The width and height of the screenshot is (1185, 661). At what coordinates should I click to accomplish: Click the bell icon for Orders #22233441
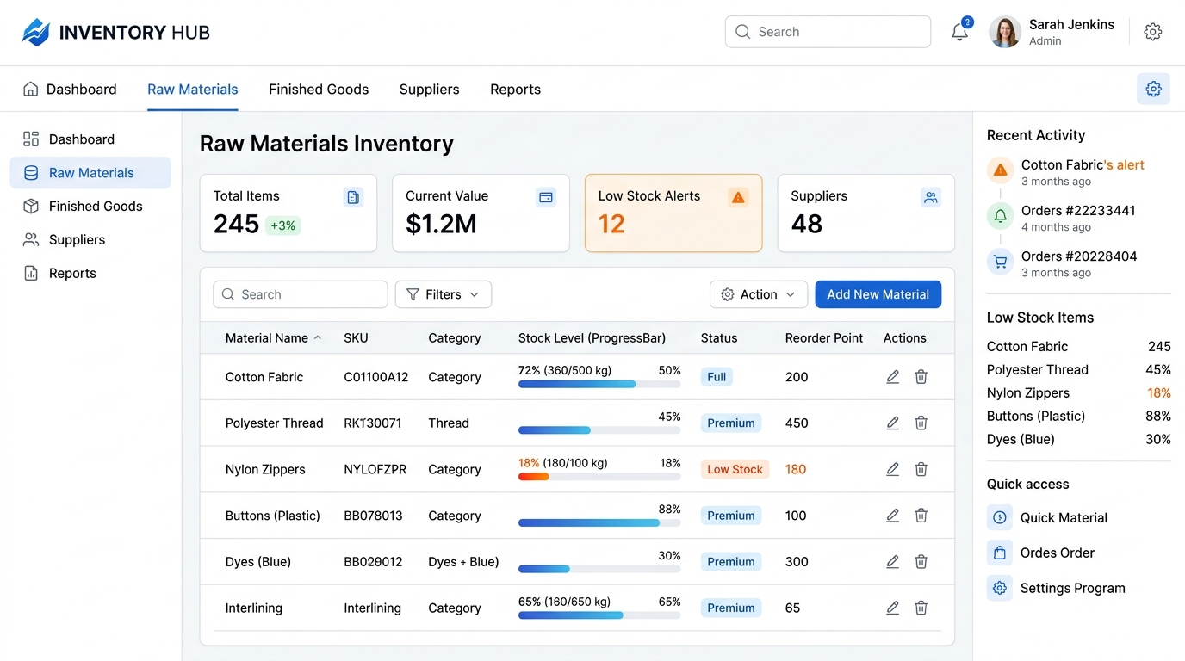[1000, 216]
